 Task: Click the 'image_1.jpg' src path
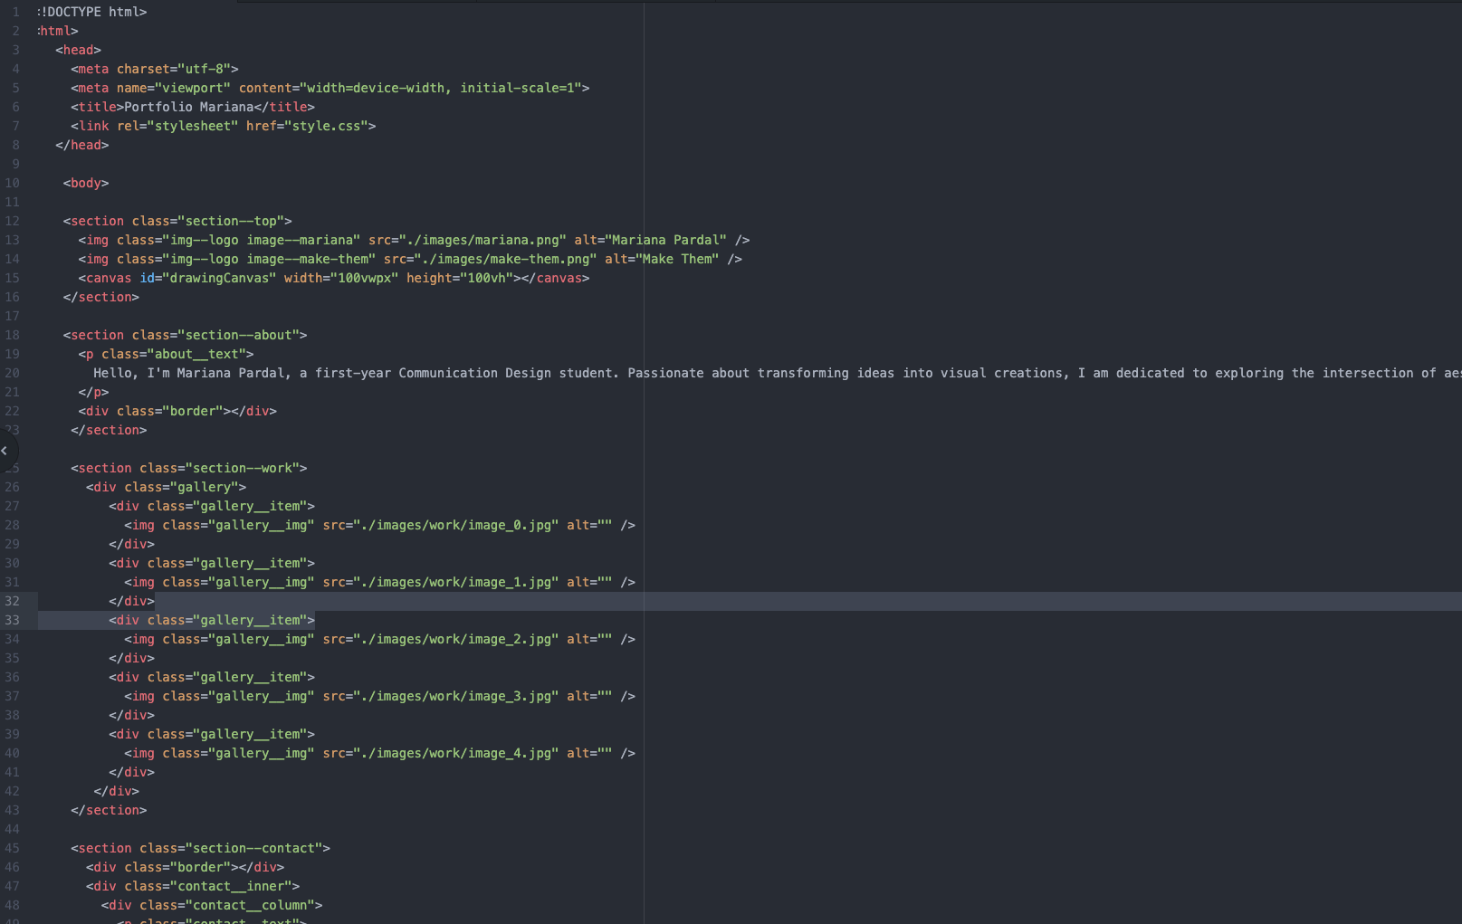pyautogui.click(x=455, y=582)
